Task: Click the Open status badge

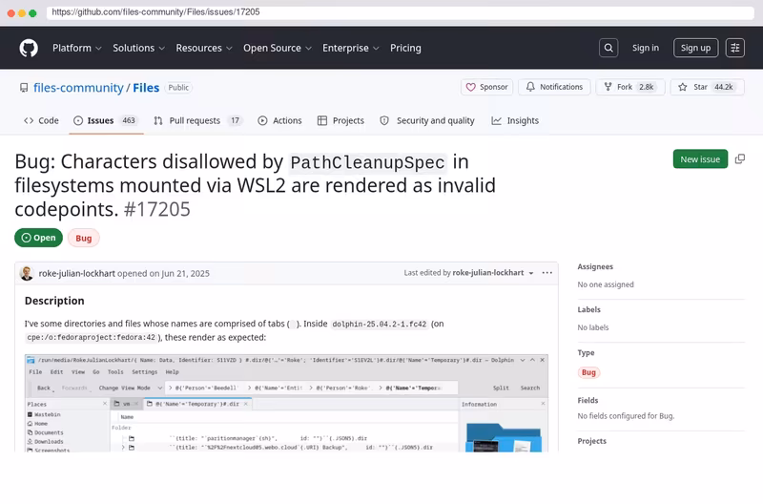Action: 39,238
